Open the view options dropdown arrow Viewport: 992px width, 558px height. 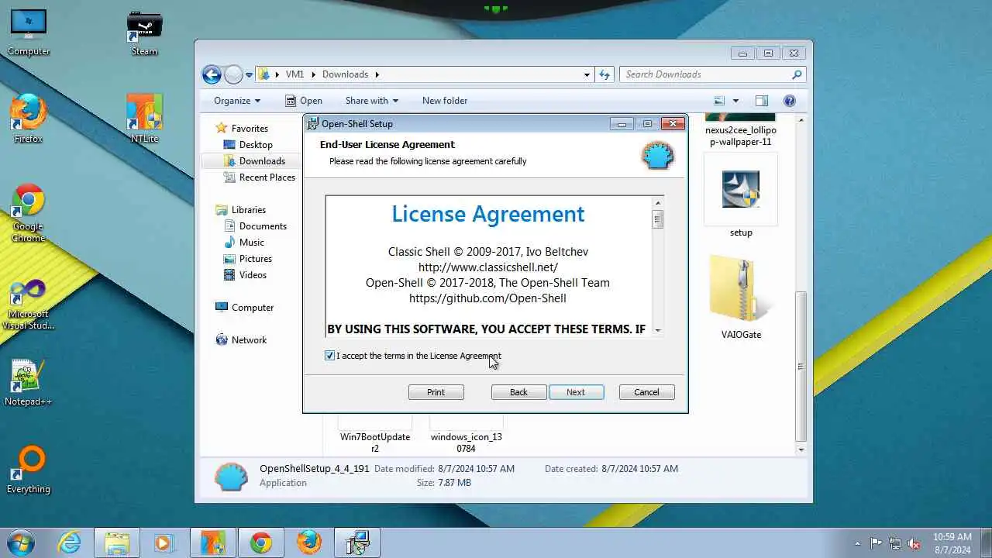point(735,101)
